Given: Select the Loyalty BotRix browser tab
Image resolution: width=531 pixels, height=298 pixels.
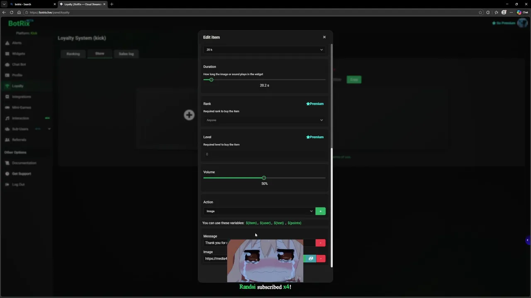Looking at the screenshot, I should [x=82, y=4].
